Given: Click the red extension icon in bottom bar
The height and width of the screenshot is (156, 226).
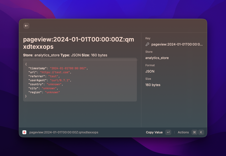Looking at the screenshot, I should pyautogui.click(x=24, y=132).
